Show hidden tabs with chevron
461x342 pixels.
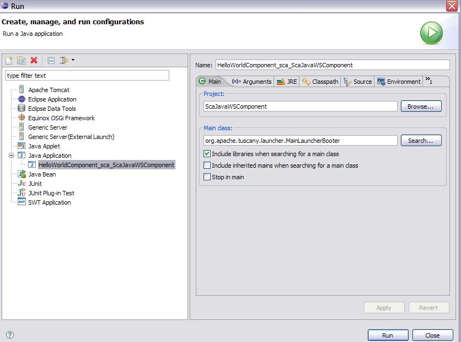click(x=428, y=80)
